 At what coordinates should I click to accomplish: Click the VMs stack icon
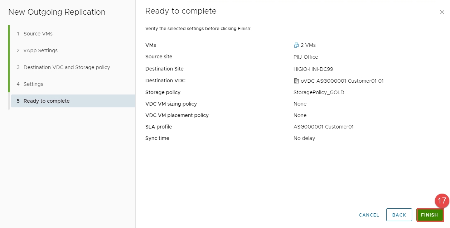tap(296, 45)
